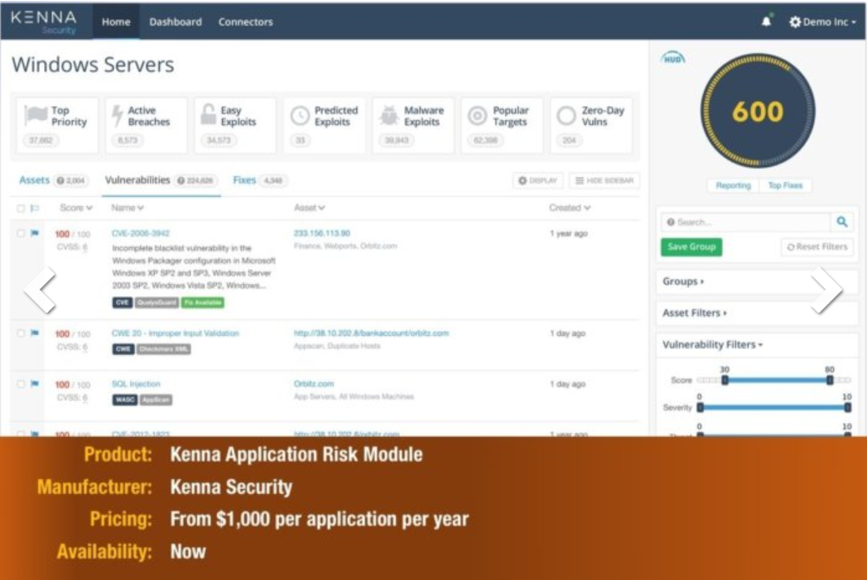
Task: Collapse the Vulnerability Filters section
Action: (713, 345)
